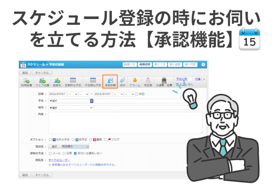272x192 pixels.
Task: Select the 利用設備 facilities icon
Action: (26, 82)
